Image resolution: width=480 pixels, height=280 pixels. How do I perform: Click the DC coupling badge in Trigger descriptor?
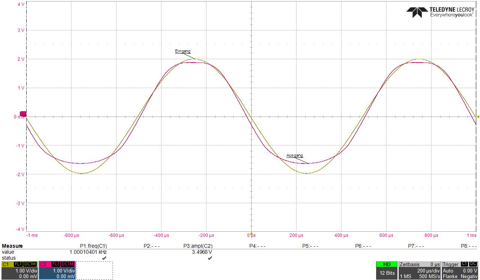pyautogui.click(x=474, y=264)
